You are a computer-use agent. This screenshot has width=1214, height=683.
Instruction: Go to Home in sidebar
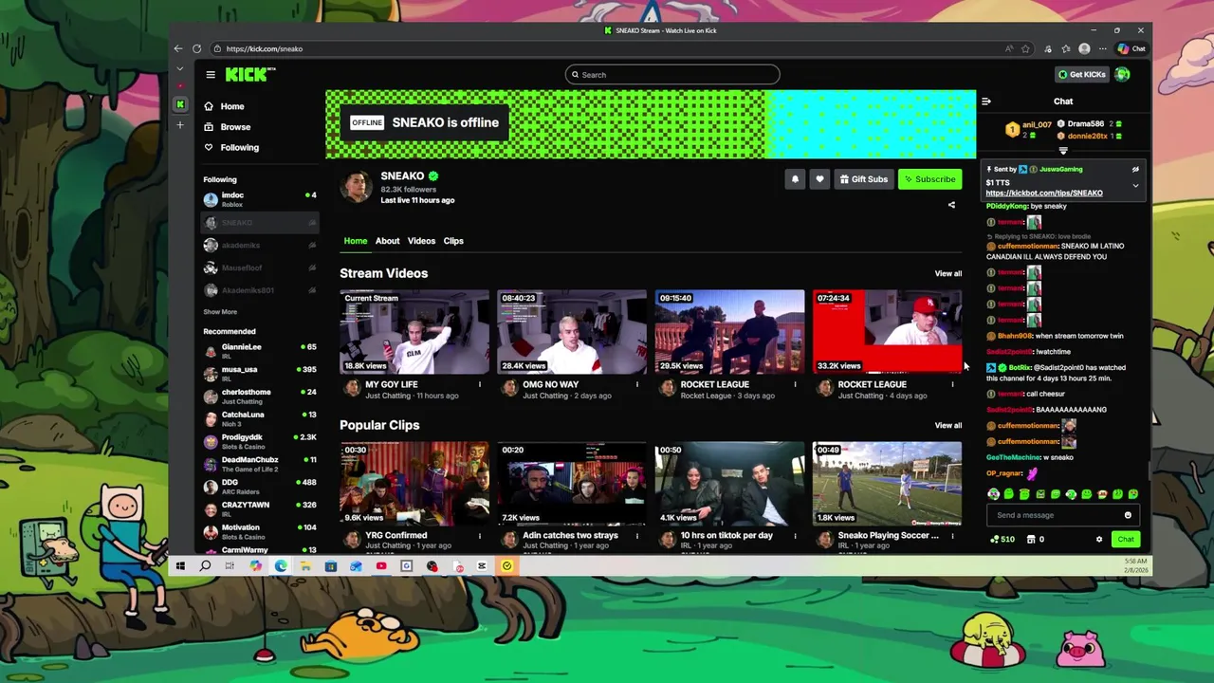coord(224,106)
